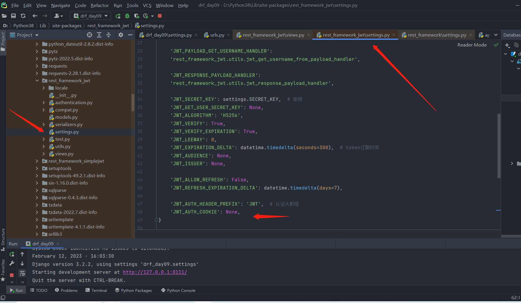Start debugging with the bug icon
Viewport: 521px width, 303px height.
(x=127, y=16)
